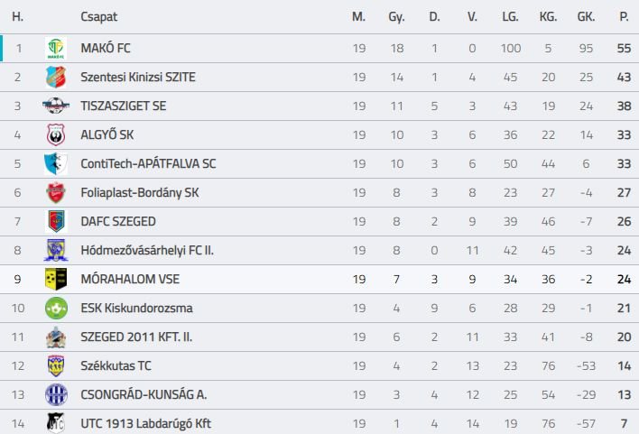Click the Szentesi Kinizsi SZITE crest
The image size is (639, 434).
click(56, 78)
